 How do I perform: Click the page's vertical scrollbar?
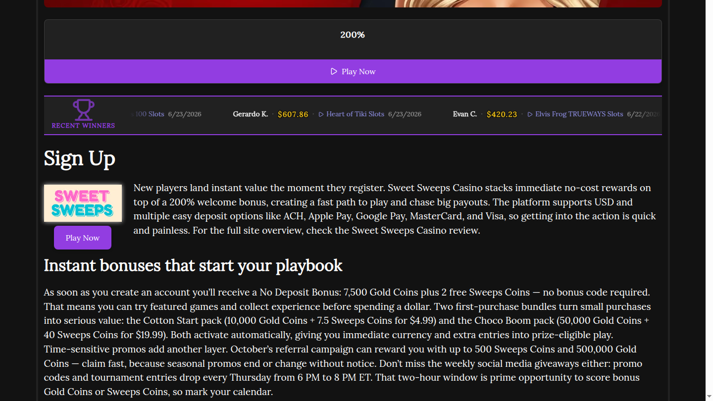point(709,200)
